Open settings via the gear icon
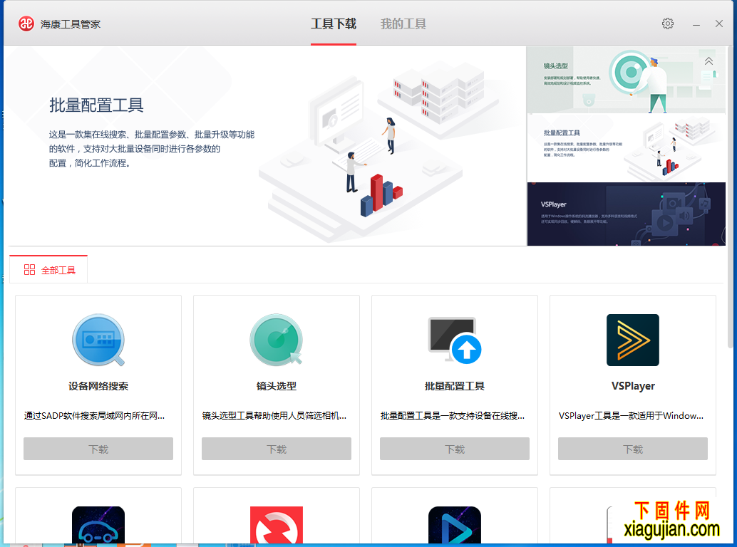 tap(667, 24)
